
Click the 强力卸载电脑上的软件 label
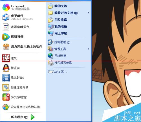point(27,47)
